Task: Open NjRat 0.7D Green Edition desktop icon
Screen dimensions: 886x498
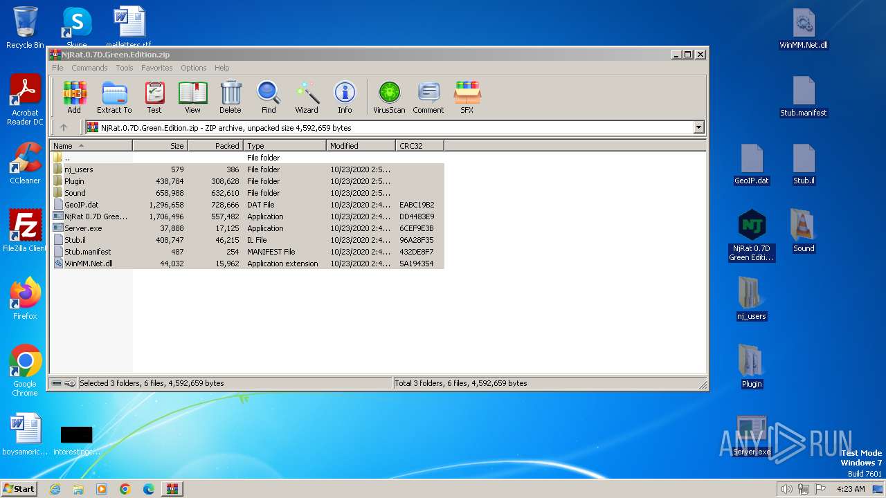Action: click(752, 235)
